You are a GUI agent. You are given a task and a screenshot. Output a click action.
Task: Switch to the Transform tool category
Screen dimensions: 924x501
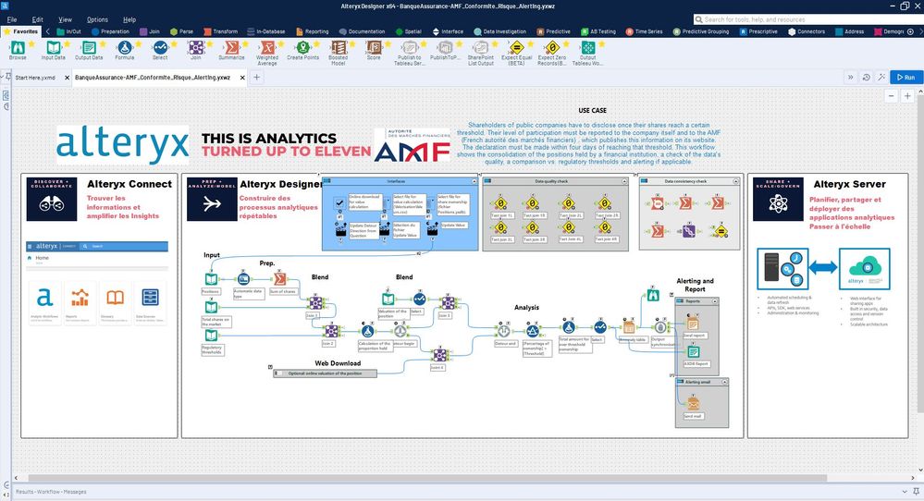[220, 31]
